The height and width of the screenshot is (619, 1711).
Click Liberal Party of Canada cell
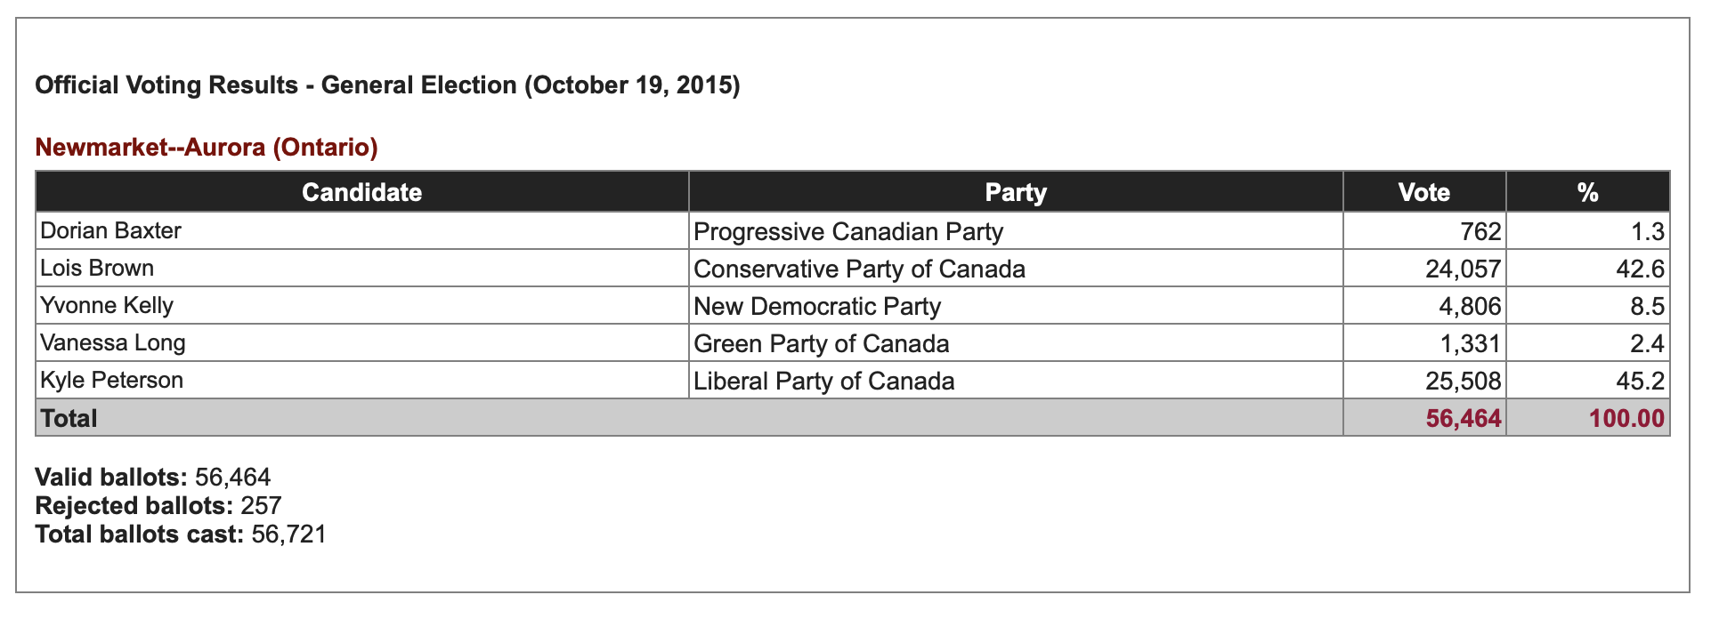point(1016,381)
